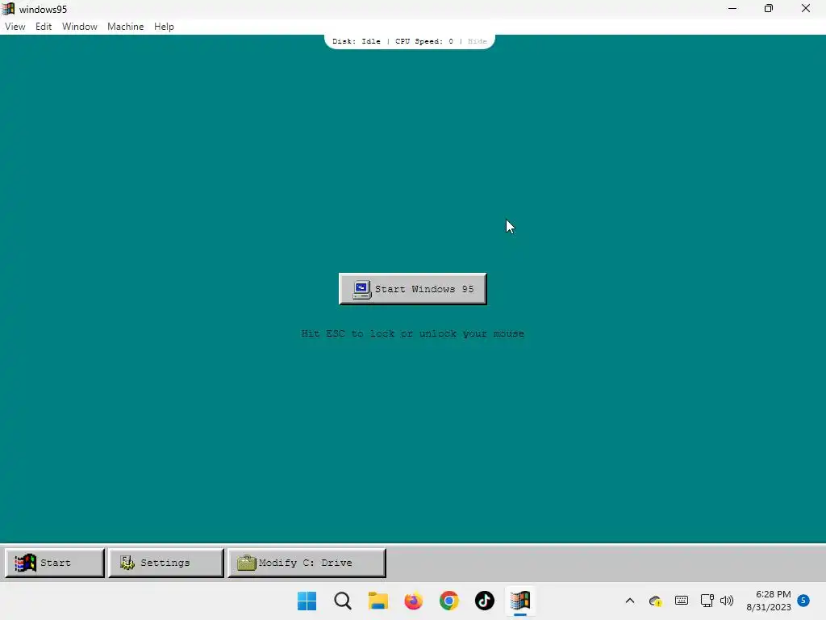Screen dimensions: 826x620
Task: Open the Machine menu
Action: tap(125, 27)
